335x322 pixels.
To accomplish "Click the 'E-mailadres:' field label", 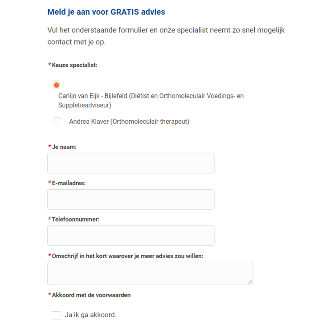I will (x=69, y=183).
